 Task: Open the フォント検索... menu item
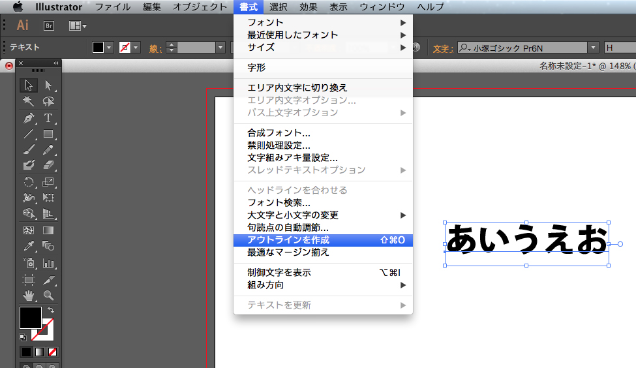click(279, 203)
